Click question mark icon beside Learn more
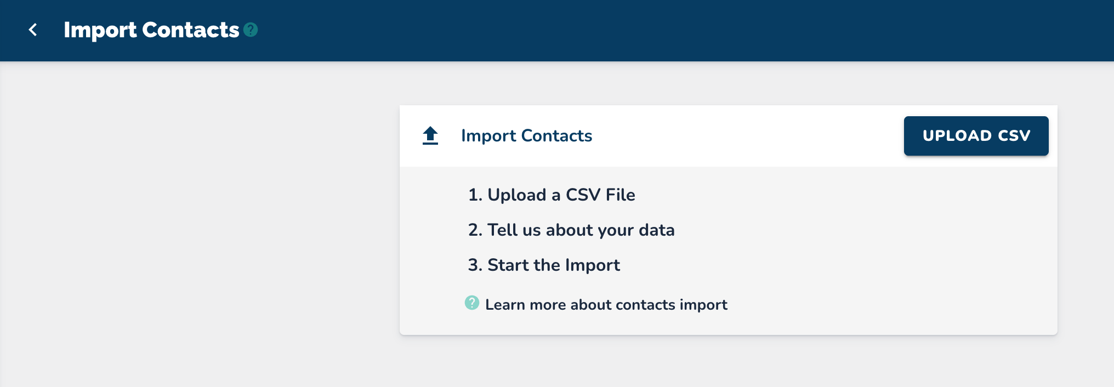Image resolution: width=1114 pixels, height=387 pixels. [471, 303]
